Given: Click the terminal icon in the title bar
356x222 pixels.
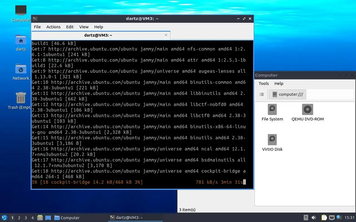Looking at the screenshot, I should click(35, 19).
